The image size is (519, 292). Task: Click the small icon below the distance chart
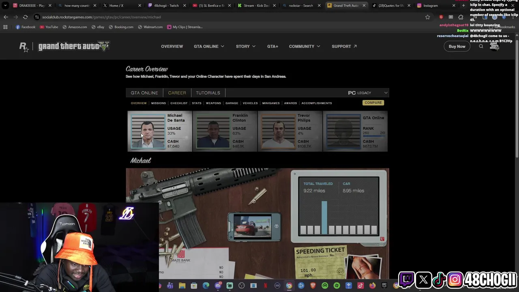pyautogui.click(x=382, y=239)
